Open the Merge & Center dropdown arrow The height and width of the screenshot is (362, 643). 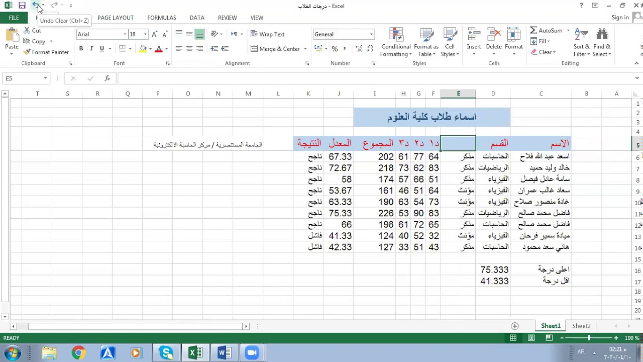click(x=305, y=49)
